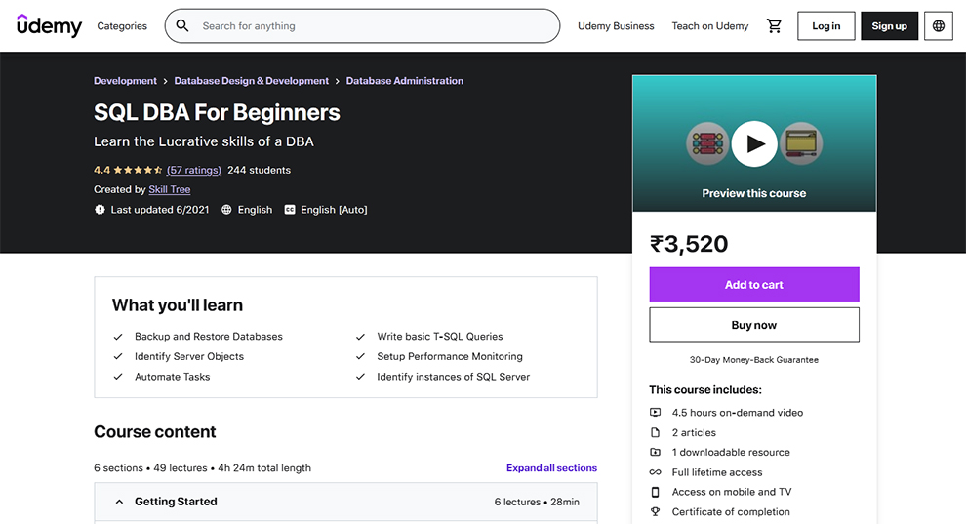Open the 57 ratings link

[x=193, y=170]
